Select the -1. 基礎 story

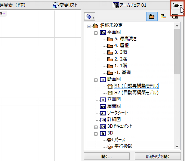tap(123, 72)
